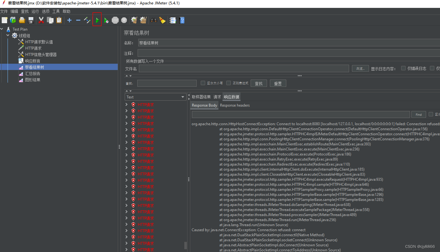Viewport: 440px width, 252px height.
Task: Click into the 文件名 filename field
Action: 244,68
